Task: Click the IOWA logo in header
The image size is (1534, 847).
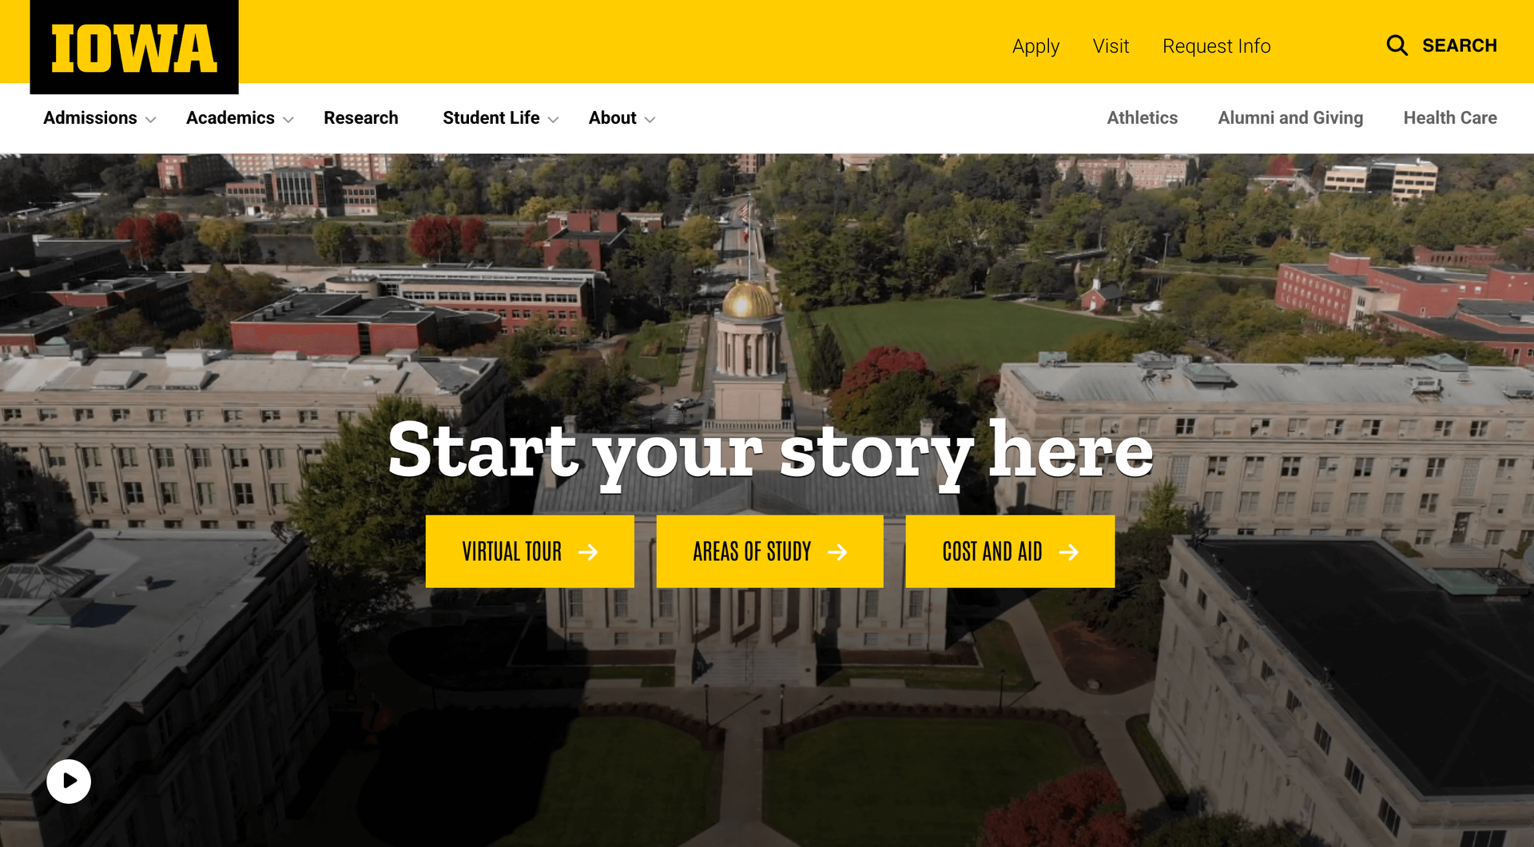Action: (134, 47)
